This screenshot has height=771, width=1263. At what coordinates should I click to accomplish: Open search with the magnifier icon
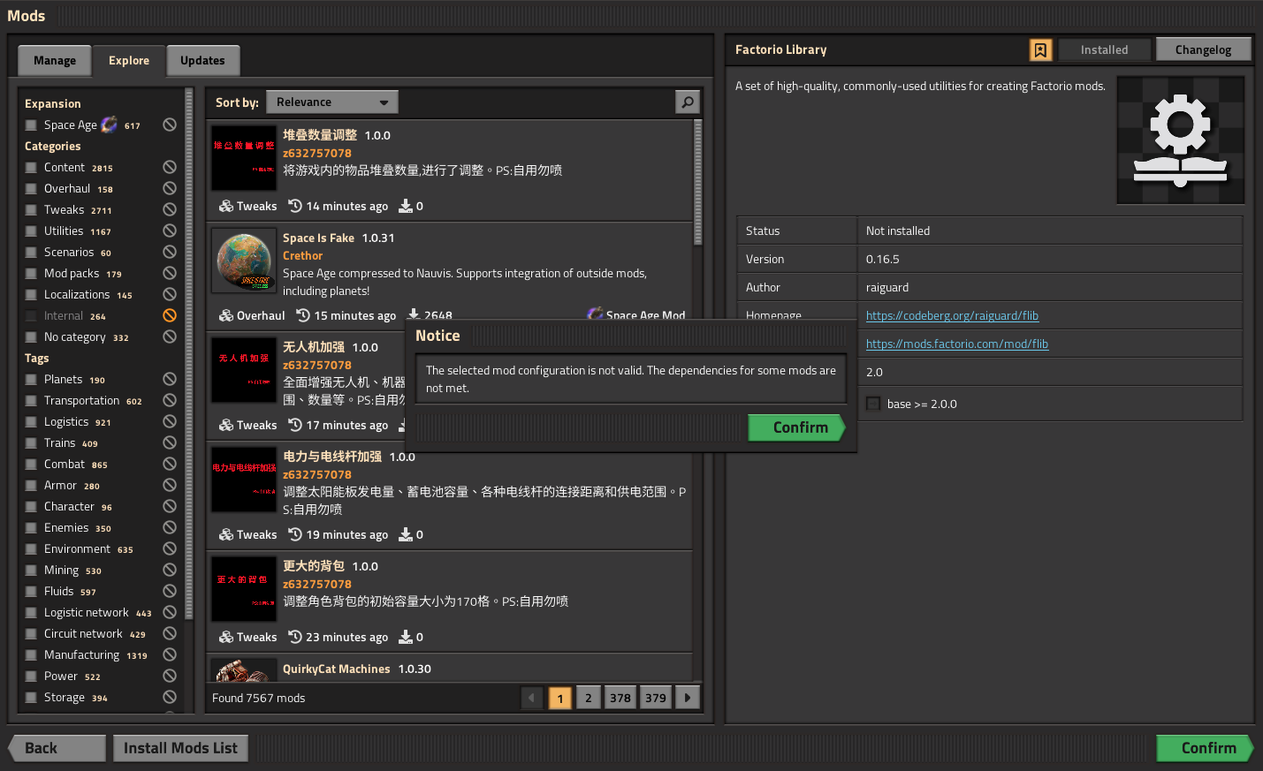click(687, 102)
